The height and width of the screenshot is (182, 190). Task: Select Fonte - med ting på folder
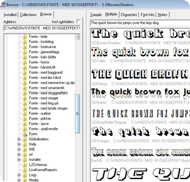(x=44, y=103)
